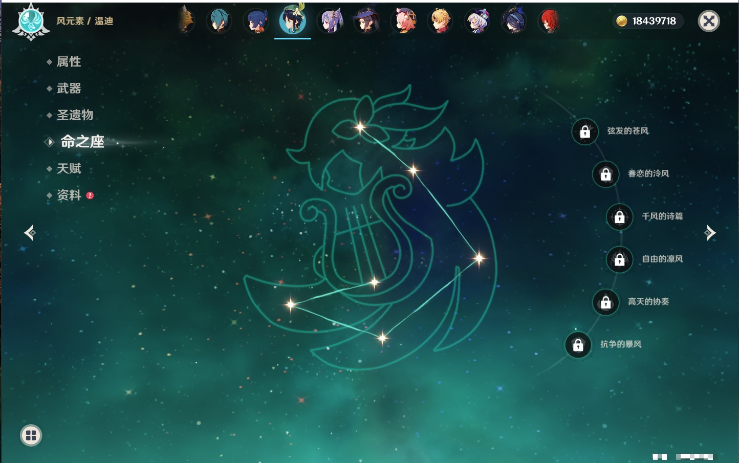The width and height of the screenshot is (739, 463).
Task: Select the locked 千风的诗篇 constellation node
Action: point(620,216)
